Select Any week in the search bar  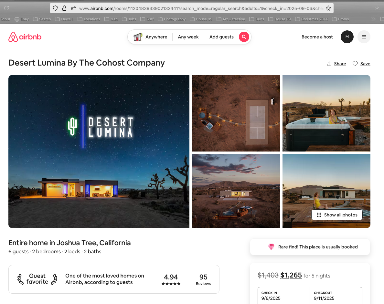point(188,37)
